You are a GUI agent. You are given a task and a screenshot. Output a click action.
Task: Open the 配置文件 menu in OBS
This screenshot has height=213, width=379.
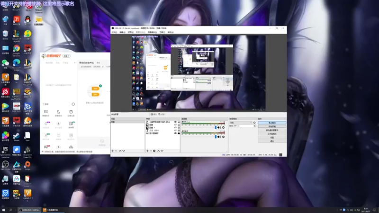pos(140,32)
